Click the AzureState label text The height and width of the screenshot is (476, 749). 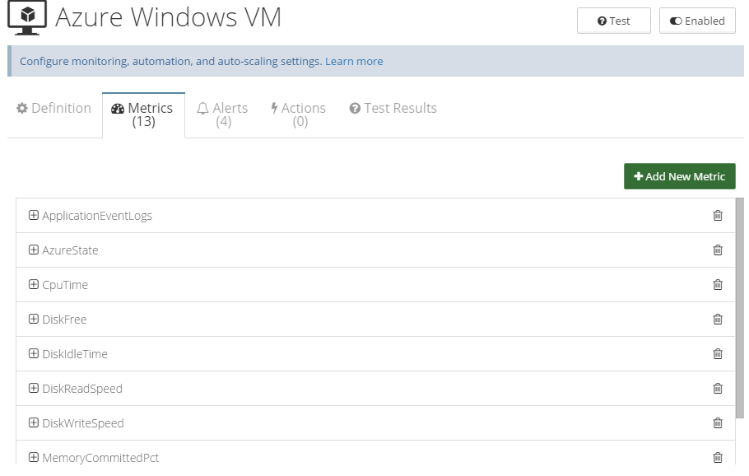coord(70,250)
